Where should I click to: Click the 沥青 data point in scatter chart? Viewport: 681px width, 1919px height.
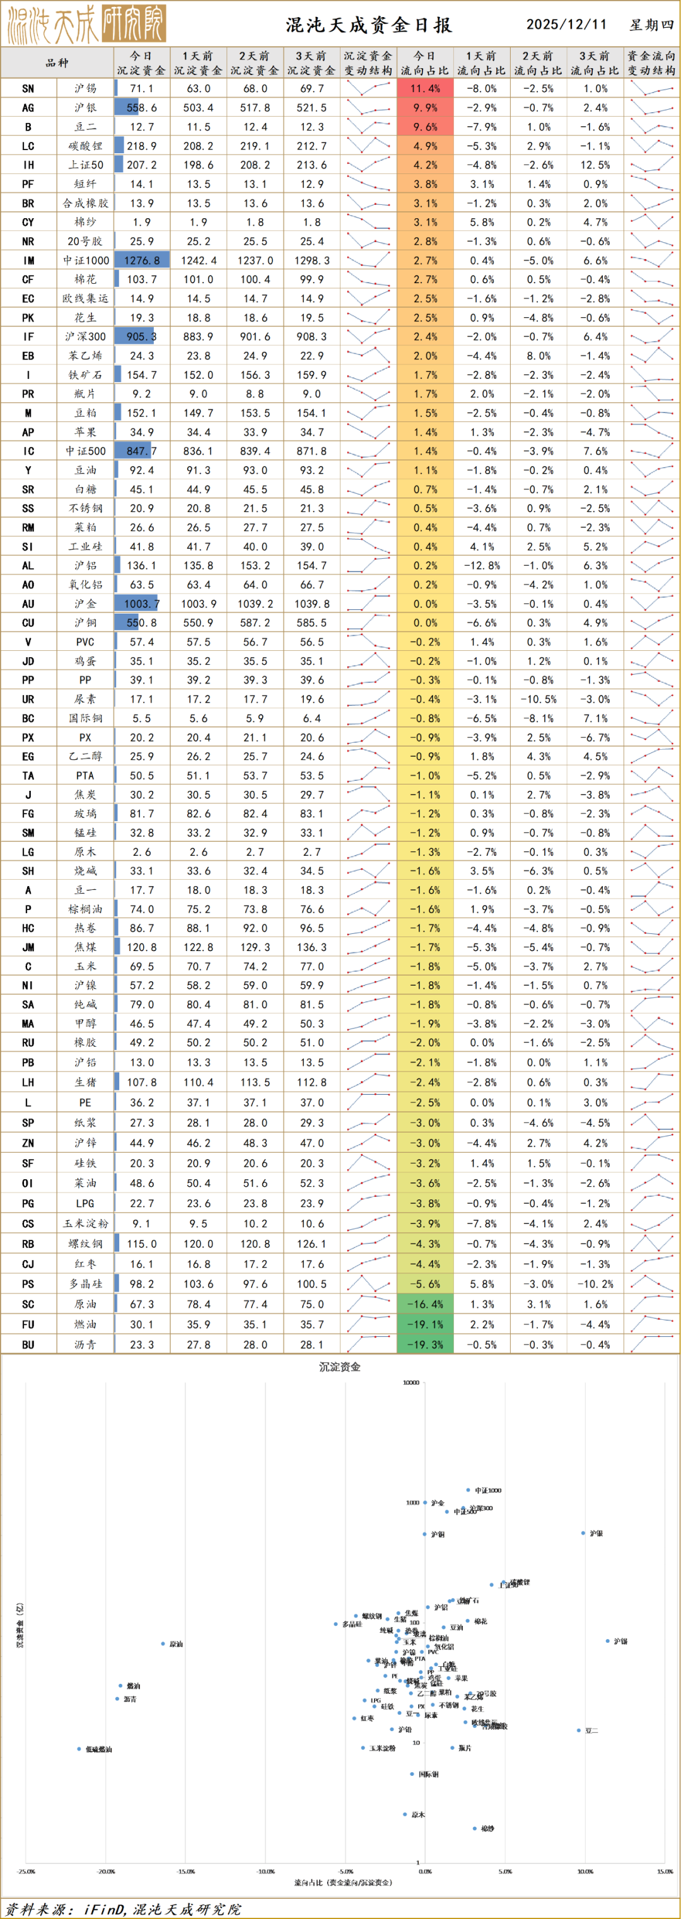pos(117,1698)
